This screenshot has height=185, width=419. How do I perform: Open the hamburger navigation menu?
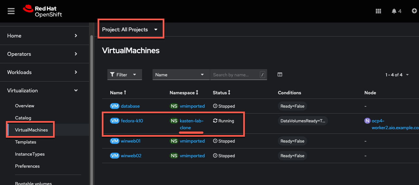(x=11, y=11)
